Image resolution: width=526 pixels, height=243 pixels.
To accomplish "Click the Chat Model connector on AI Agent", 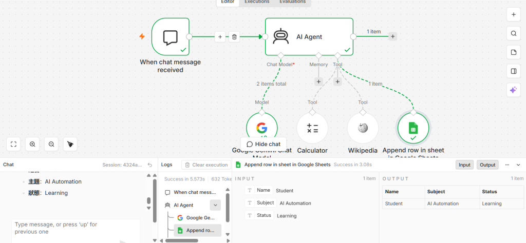I will (x=281, y=55).
